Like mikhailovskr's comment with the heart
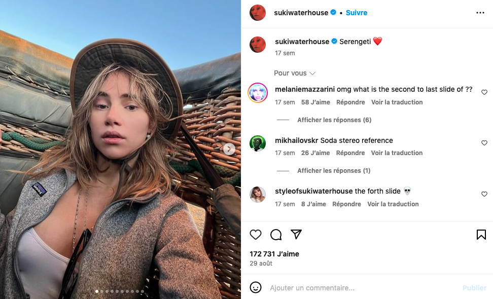The width and height of the screenshot is (493, 299). 484,143
